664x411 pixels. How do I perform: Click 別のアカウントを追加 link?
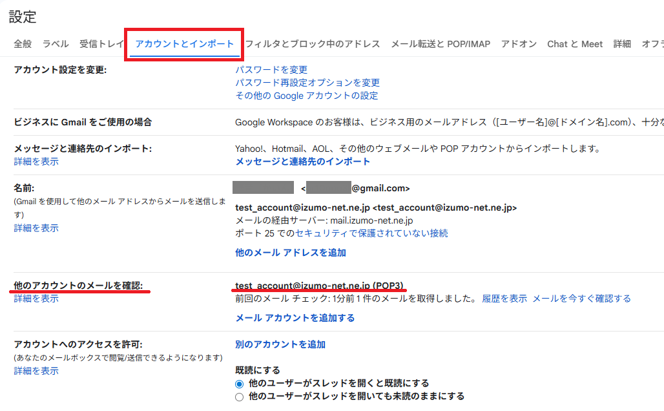point(280,344)
